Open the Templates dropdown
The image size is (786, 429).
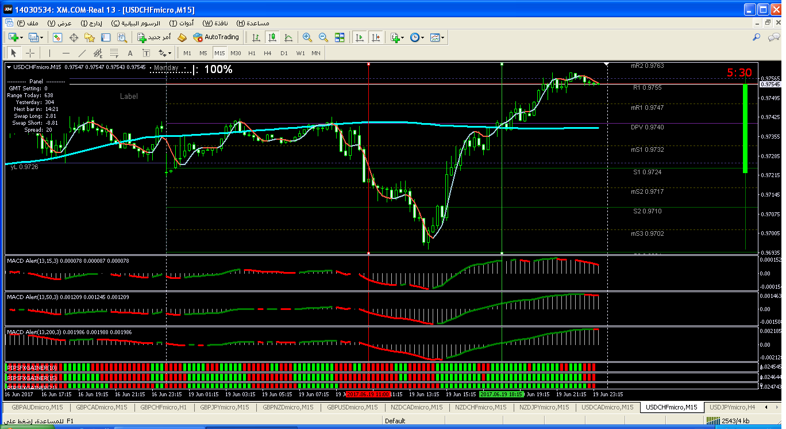[x=437, y=37]
